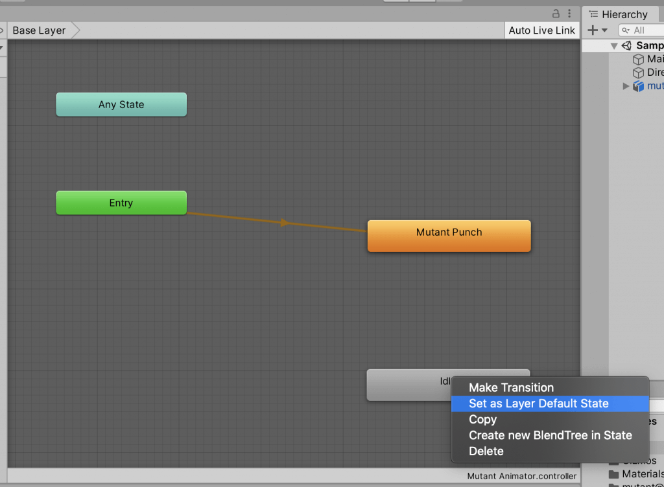The height and width of the screenshot is (487, 664).
Task: Click Delete in the context menu
Action: 486,451
